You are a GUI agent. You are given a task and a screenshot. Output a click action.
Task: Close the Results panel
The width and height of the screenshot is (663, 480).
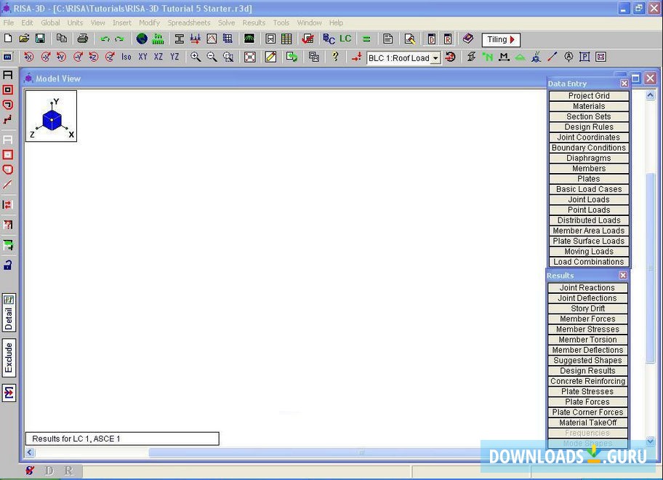(623, 276)
